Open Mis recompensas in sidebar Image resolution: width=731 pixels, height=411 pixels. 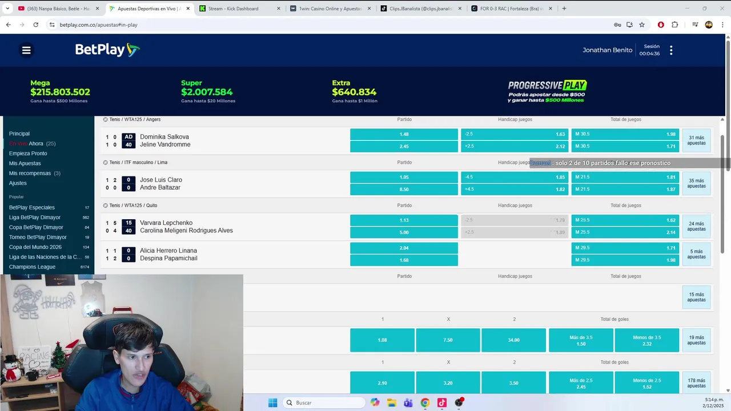pos(35,173)
